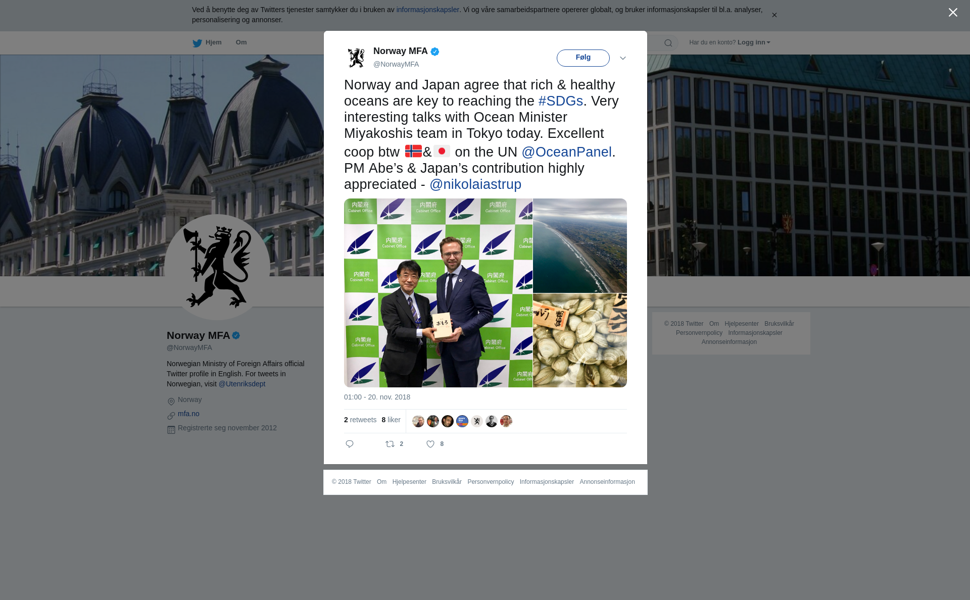Open the aerial coastline photo thumbnail
970x600 pixels.
click(x=580, y=245)
